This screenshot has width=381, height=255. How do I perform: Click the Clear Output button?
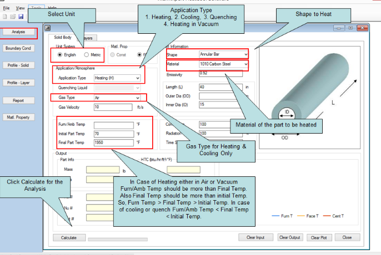pyautogui.click(x=290, y=237)
